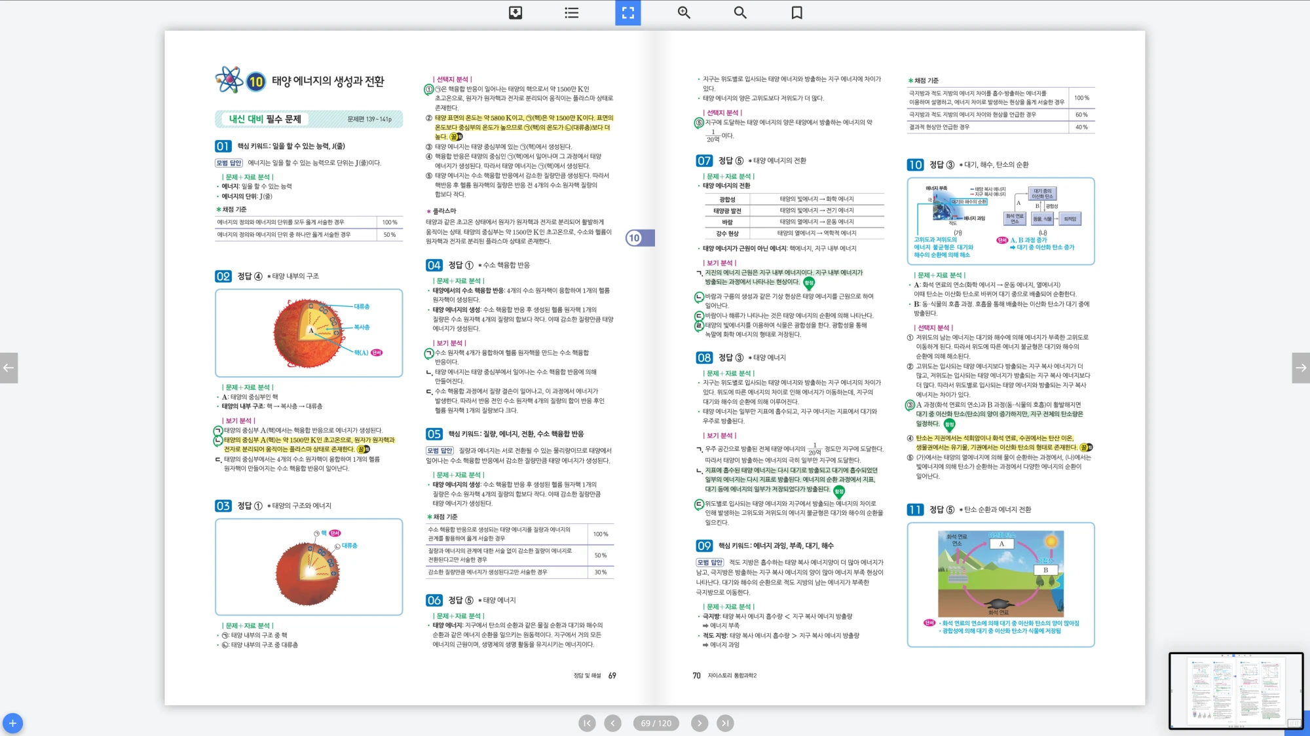Click the download/save icon in top toolbar
This screenshot has width=1310, height=736.
tap(515, 12)
